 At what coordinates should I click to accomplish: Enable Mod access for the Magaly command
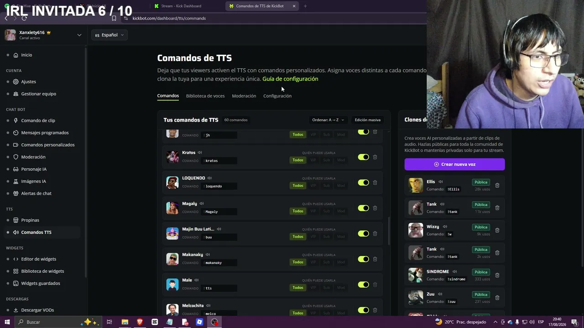[341, 211]
